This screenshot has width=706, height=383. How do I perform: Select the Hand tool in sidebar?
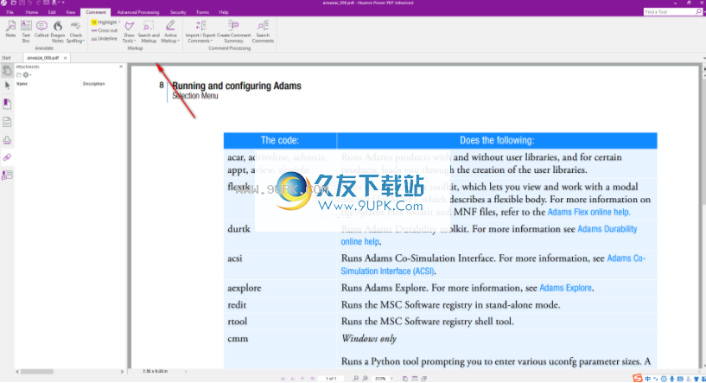pyautogui.click(x=7, y=70)
